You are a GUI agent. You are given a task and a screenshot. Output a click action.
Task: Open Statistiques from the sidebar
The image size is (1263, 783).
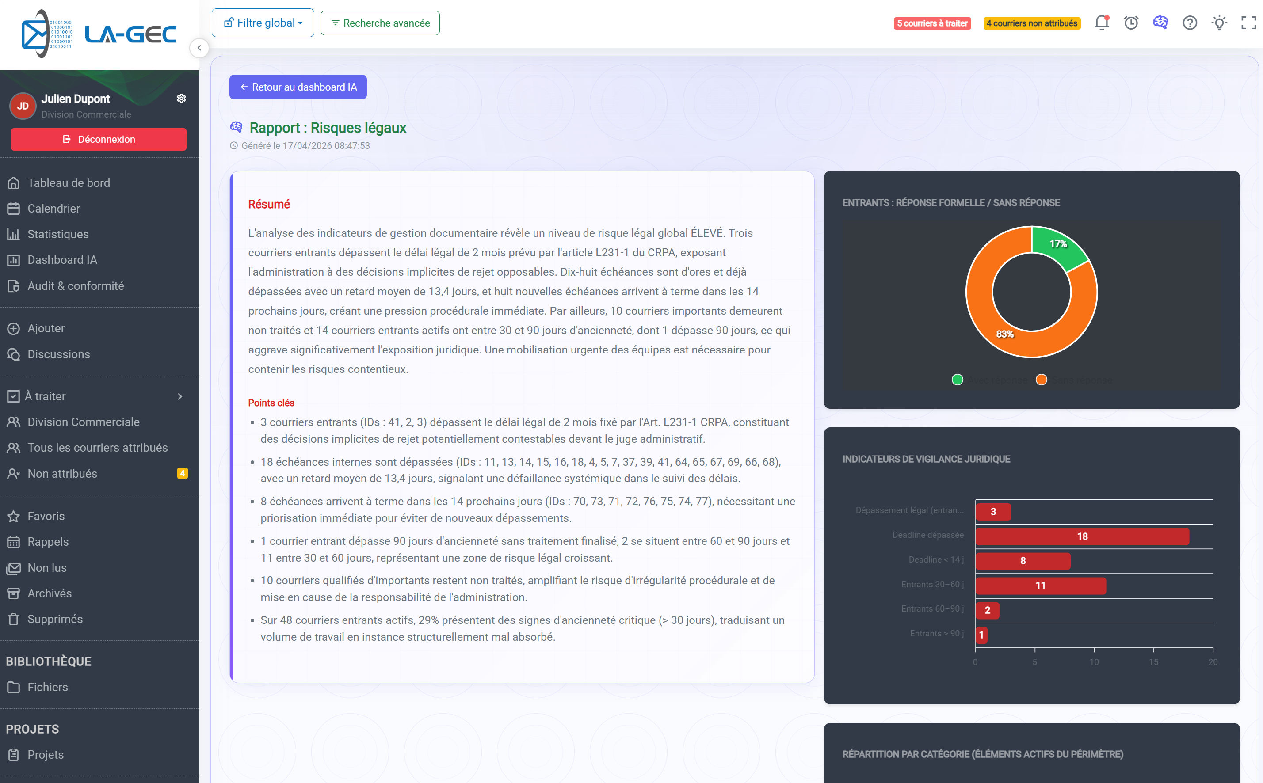click(58, 234)
